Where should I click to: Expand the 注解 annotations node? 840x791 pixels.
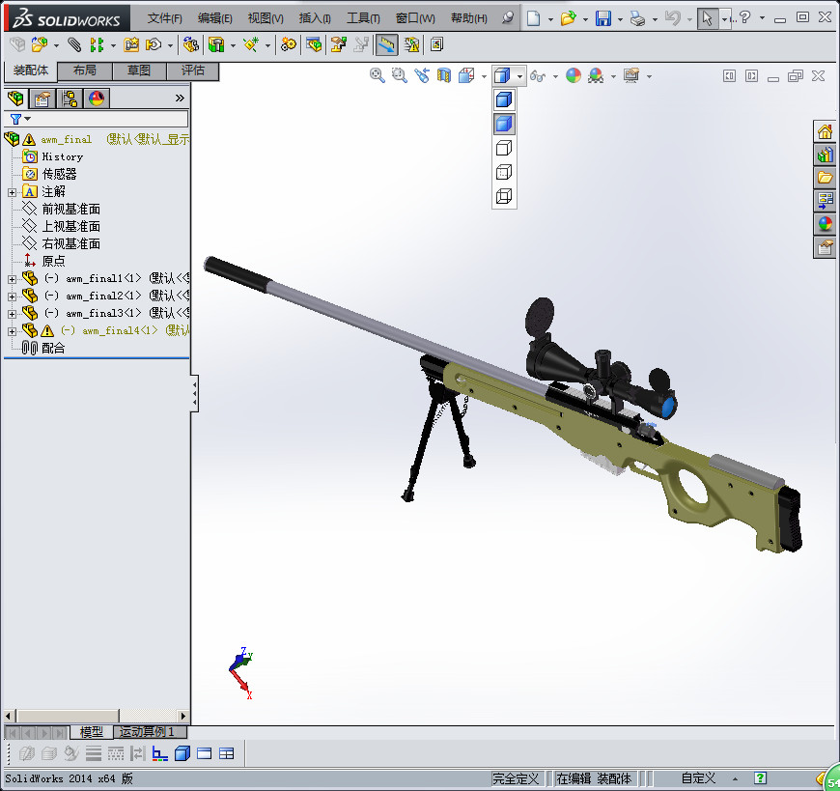pos(12,192)
